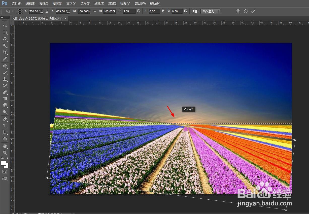
Task: Click the top center transform handle
Action: 175,124
